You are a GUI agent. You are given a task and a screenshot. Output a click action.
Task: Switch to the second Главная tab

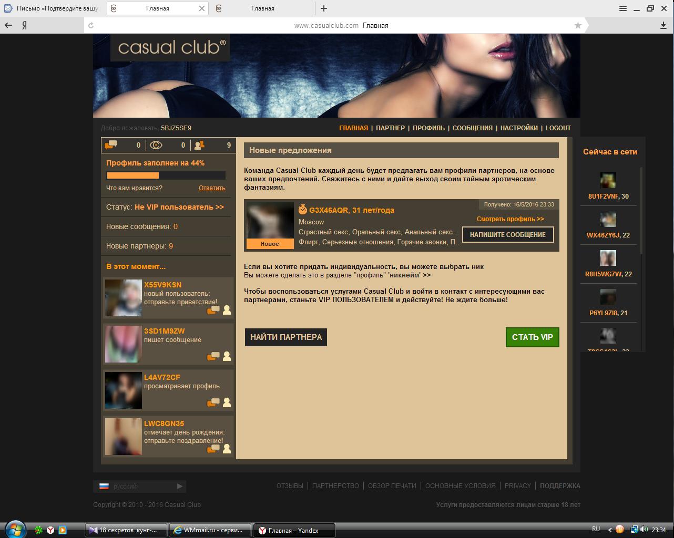(263, 8)
